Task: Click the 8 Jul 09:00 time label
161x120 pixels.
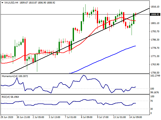Action: point(87,117)
